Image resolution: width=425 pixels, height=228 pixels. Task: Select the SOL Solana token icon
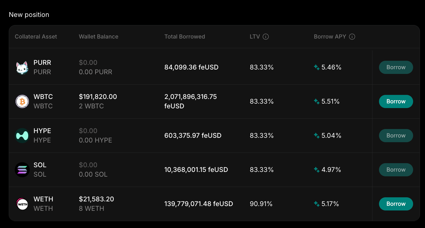point(22,169)
